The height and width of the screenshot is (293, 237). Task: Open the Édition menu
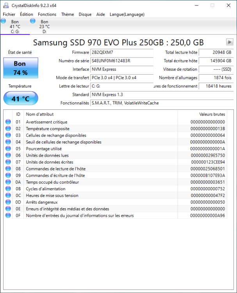pos(27,14)
